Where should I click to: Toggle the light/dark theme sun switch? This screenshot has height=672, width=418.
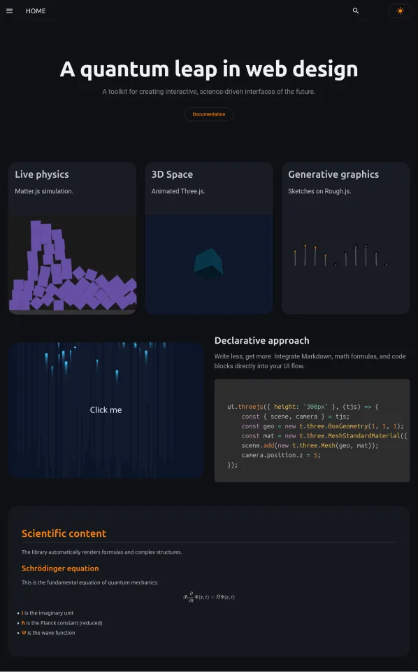(x=400, y=10)
